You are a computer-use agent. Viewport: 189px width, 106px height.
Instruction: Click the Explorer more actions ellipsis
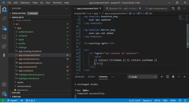(x=67, y=8)
